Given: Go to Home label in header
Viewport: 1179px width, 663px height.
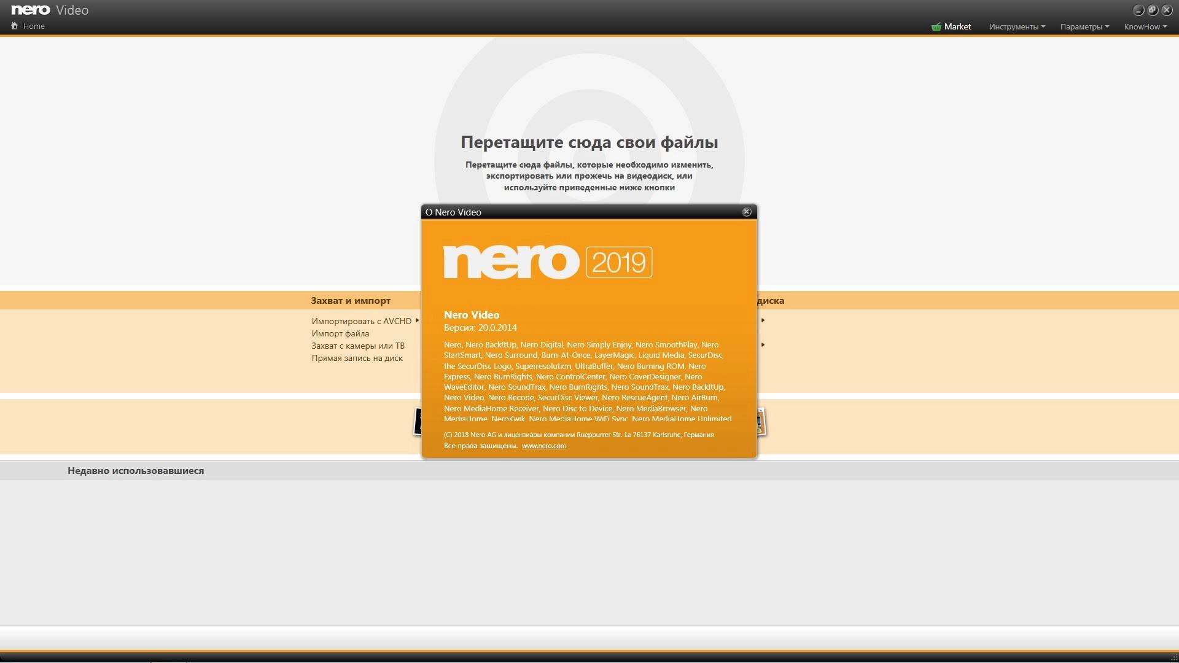Looking at the screenshot, I should (x=34, y=26).
